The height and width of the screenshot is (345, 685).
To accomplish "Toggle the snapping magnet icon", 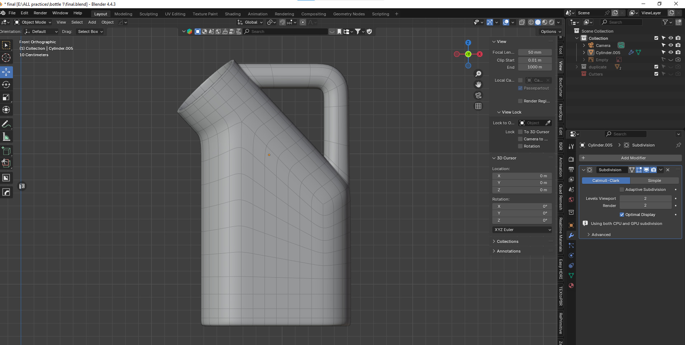I will click(x=282, y=22).
